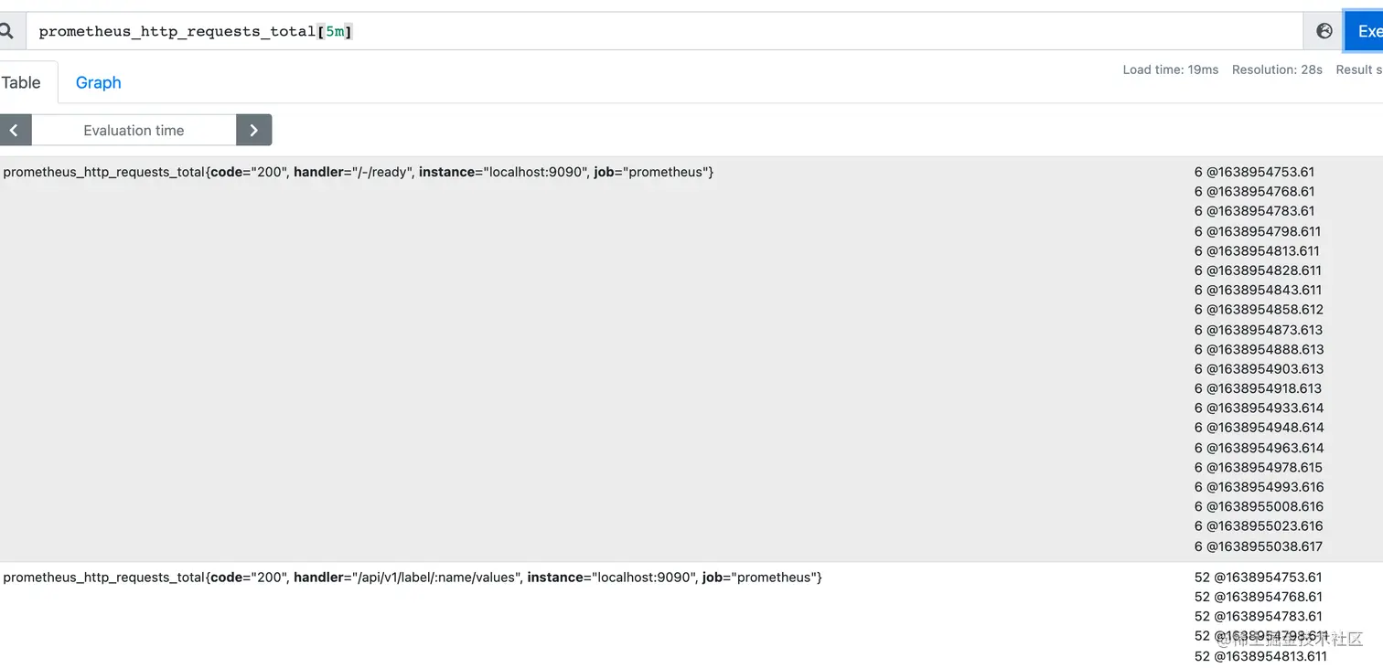
Task: Step evaluation time forward with right chevron
Action: click(x=253, y=130)
